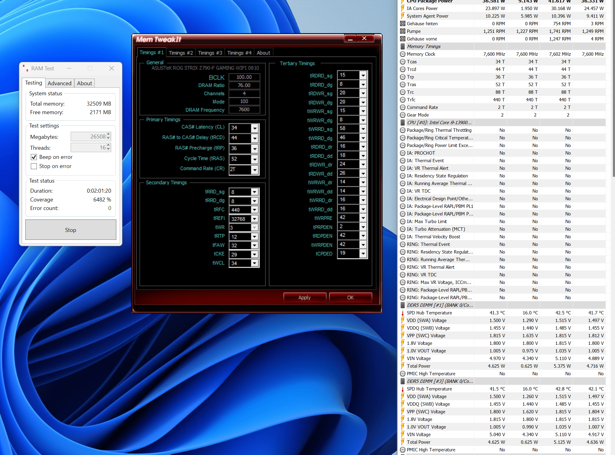Click the bolt icon beside IA Cores Power
The width and height of the screenshot is (615, 455).
[x=403, y=9]
